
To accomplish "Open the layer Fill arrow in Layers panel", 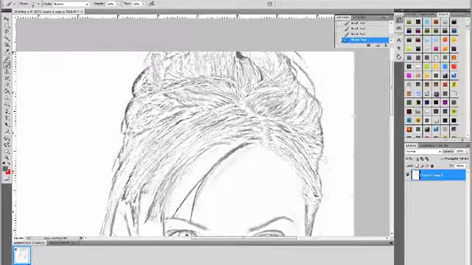I will tap(467, 166).
